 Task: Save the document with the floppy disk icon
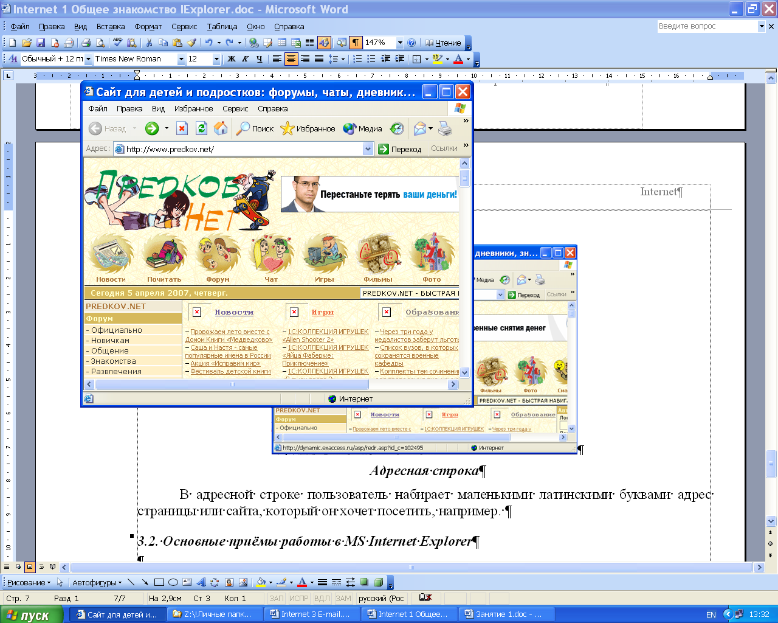tap(41, 43)
